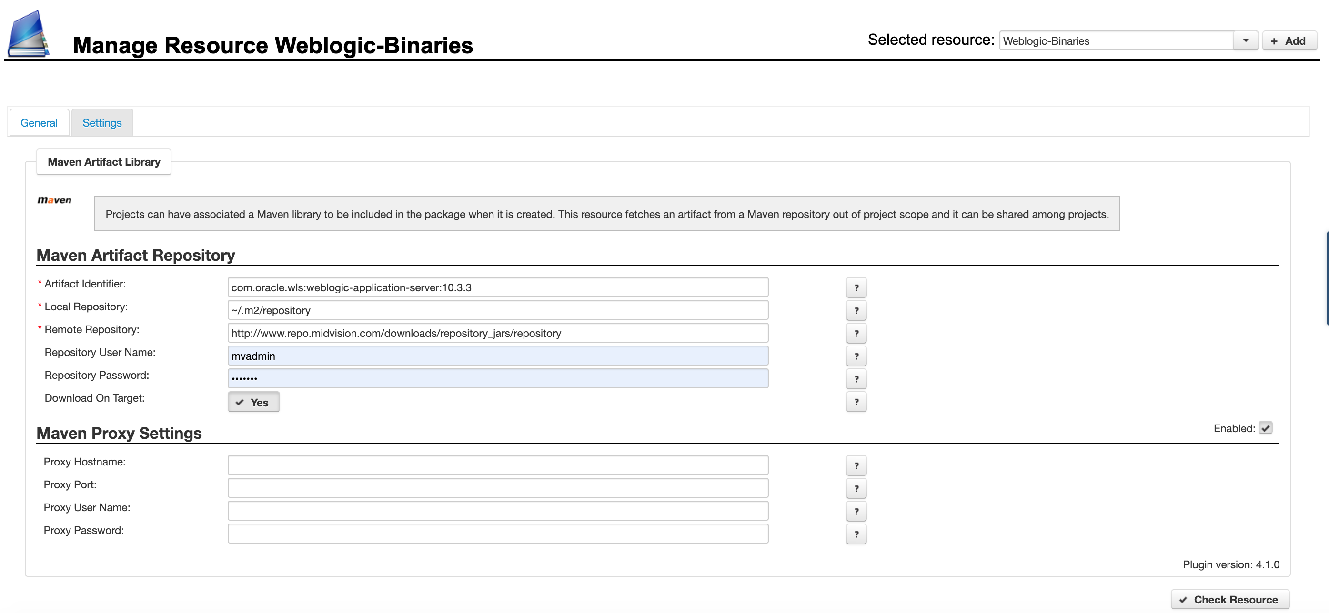Click into the Proxy Hostname field

click(498, 465)
